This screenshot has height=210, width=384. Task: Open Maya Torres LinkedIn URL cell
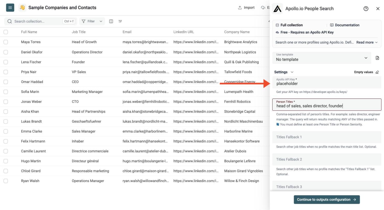pyautogui.click(x=195, y=42)
